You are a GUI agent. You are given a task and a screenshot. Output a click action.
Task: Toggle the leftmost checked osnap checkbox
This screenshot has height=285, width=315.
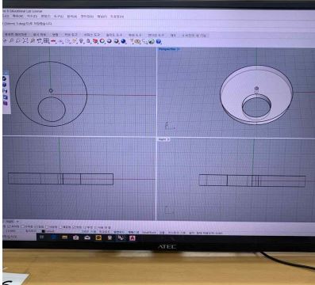[9, 226]
